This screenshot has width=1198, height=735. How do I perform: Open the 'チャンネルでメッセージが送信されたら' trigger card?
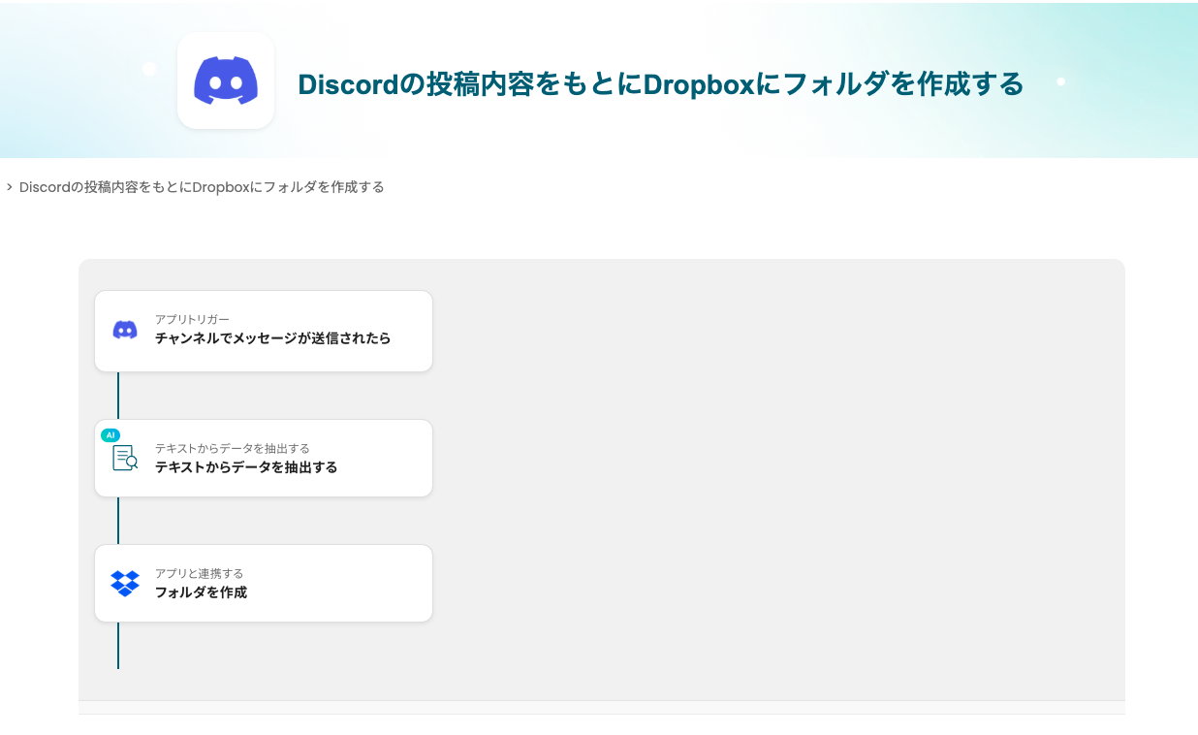[264, 331]
